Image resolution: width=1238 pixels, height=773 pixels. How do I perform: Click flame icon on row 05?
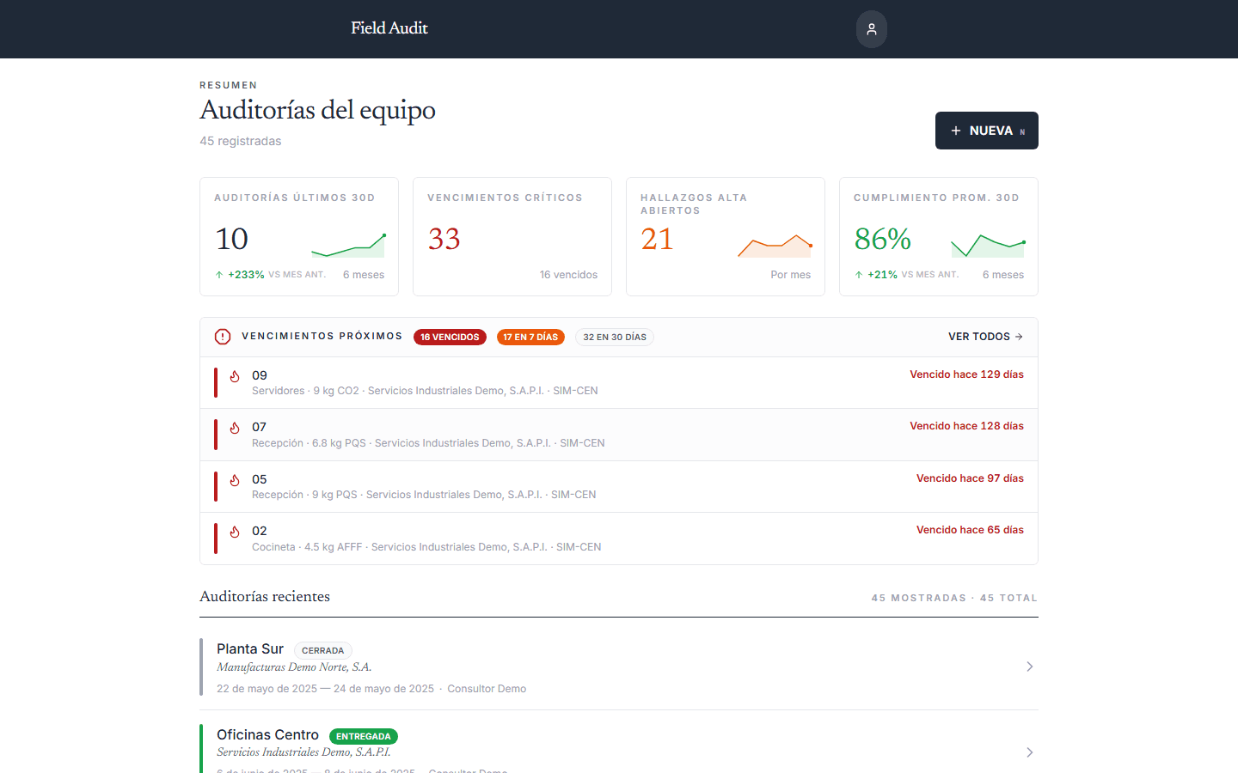click(235, 480)
